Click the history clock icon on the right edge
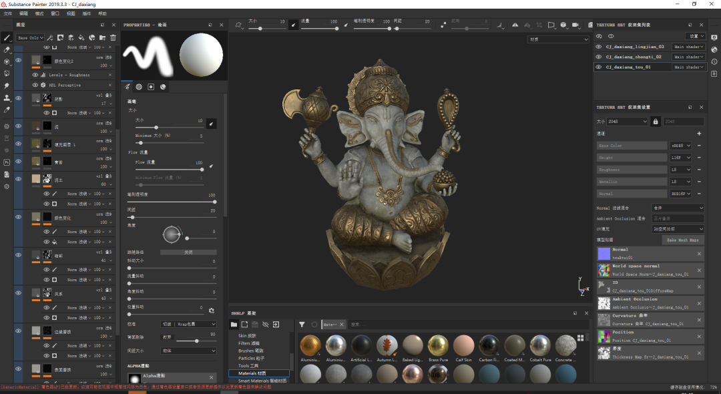This screenshot has height=394, width=721. pyautogui.click(x=714, y=61)
